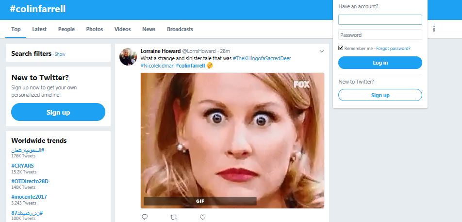Open the #inocente2017 trend

[29, 197]
